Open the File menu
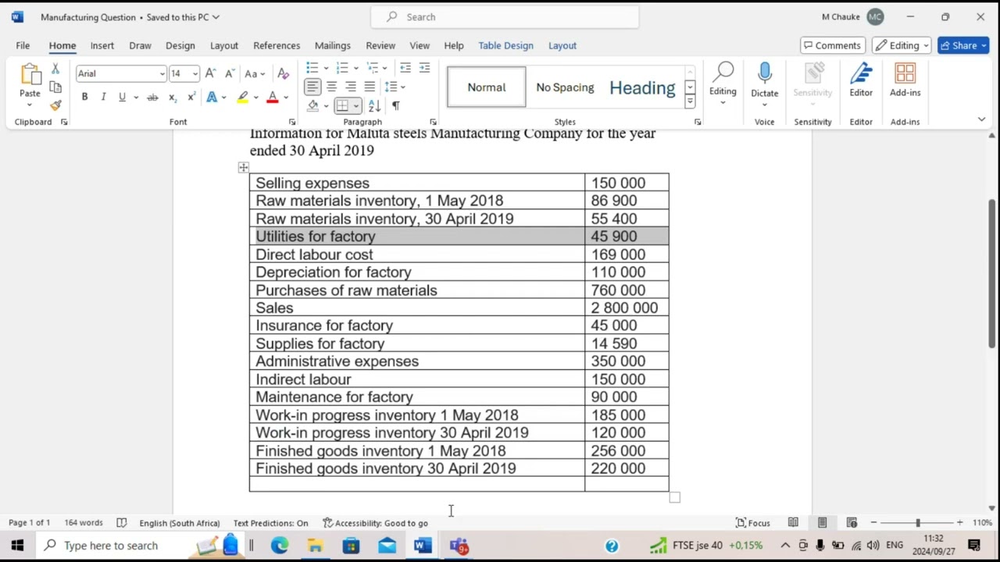The width and height of the screenshot is (1000, 562). [23, 45]
